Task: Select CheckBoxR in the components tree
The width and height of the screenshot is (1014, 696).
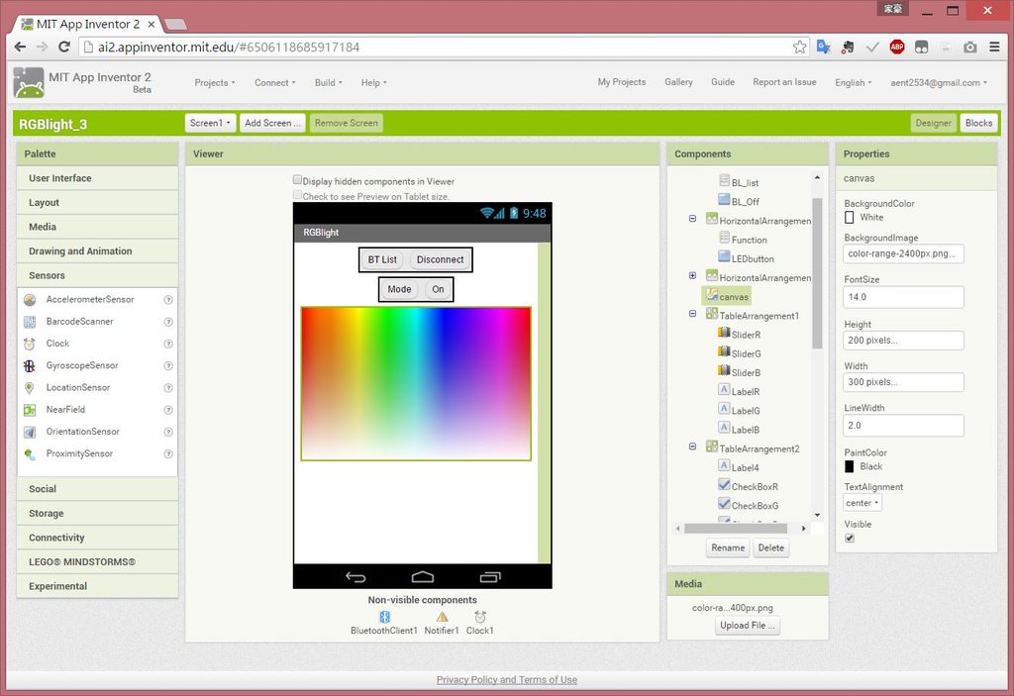Action: tap(749, 486)
